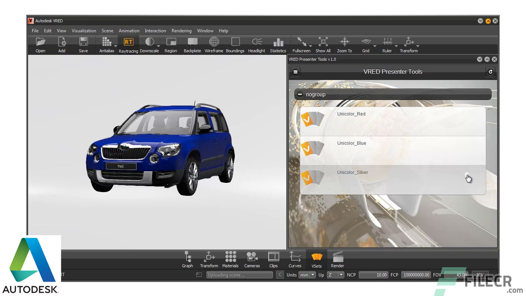Select the Unicolor_Blue variant set
526x296 pixels.
[x=393, y=151]
